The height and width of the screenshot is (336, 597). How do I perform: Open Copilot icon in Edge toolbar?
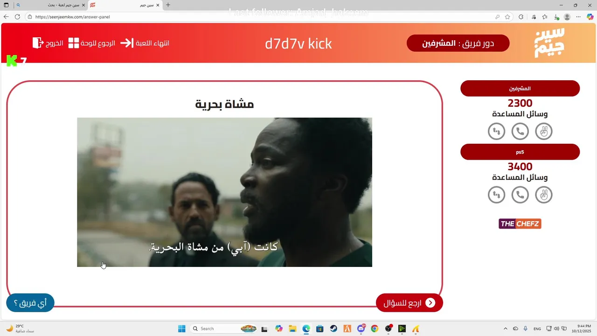590,17
